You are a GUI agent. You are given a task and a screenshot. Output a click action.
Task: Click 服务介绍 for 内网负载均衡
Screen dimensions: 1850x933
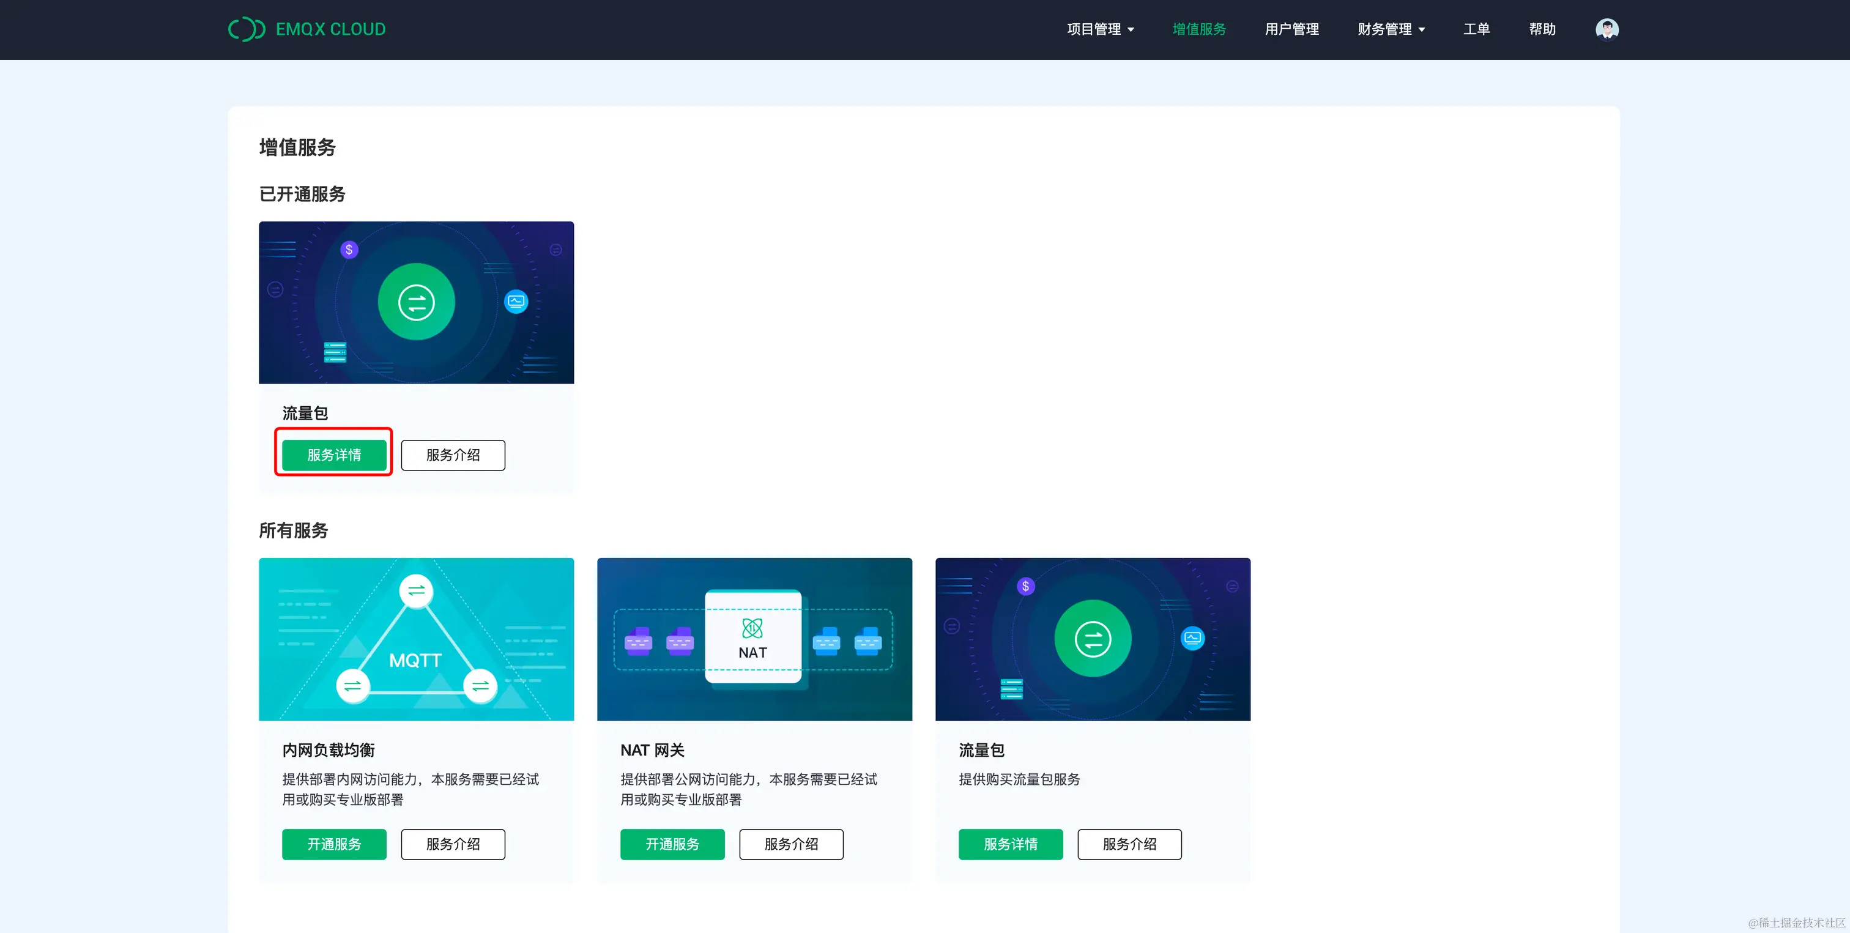point(453,844)
